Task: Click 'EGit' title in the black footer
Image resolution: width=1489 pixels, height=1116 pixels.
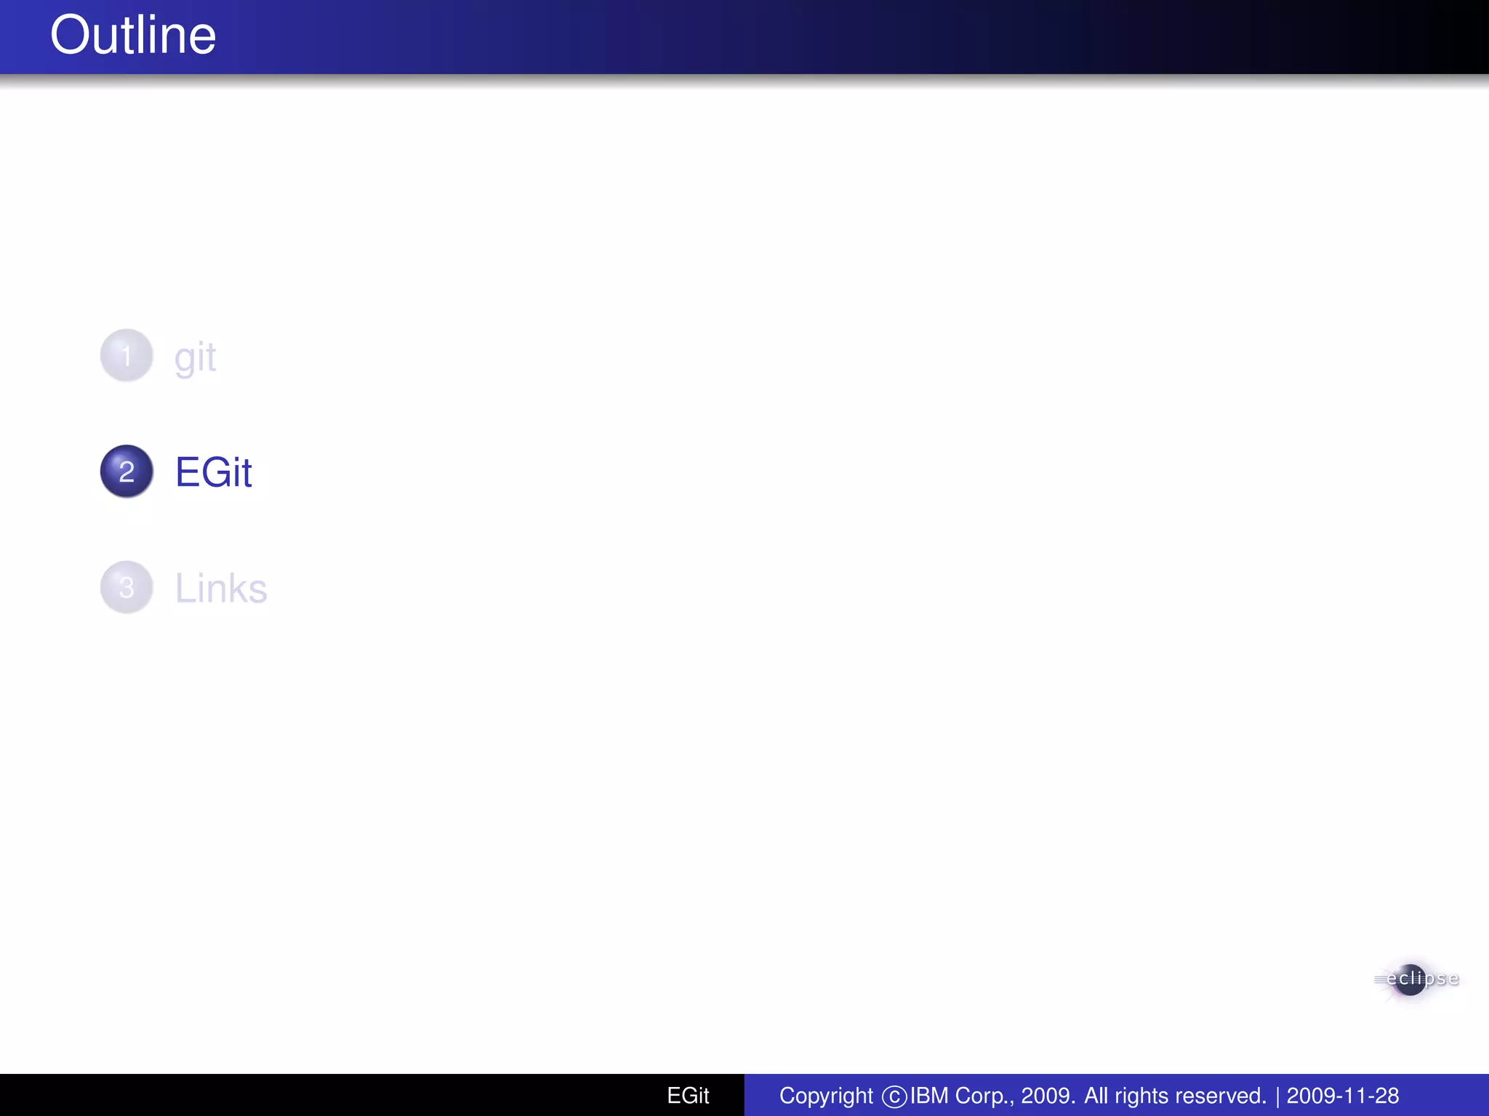Action: click(x=688, y=1096)
